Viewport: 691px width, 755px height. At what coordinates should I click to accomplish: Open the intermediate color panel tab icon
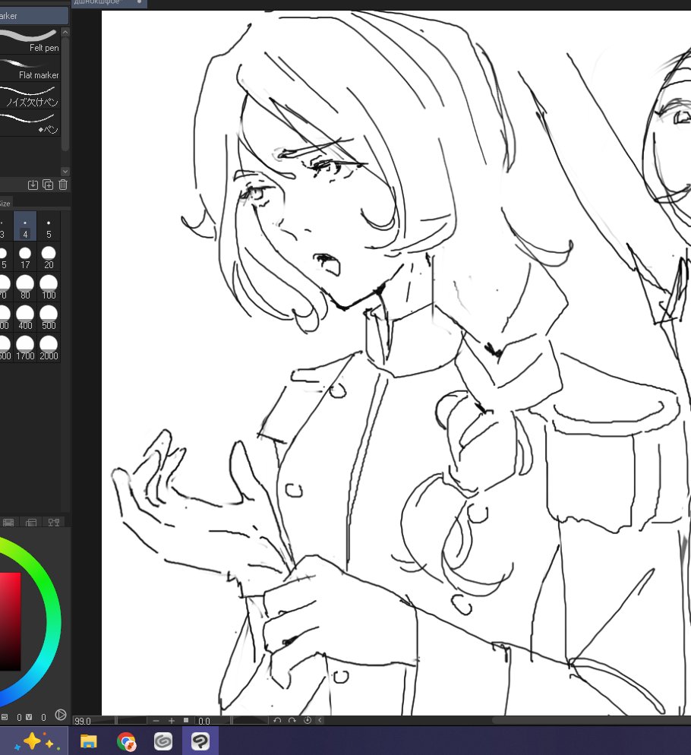[x=31, y=523]
